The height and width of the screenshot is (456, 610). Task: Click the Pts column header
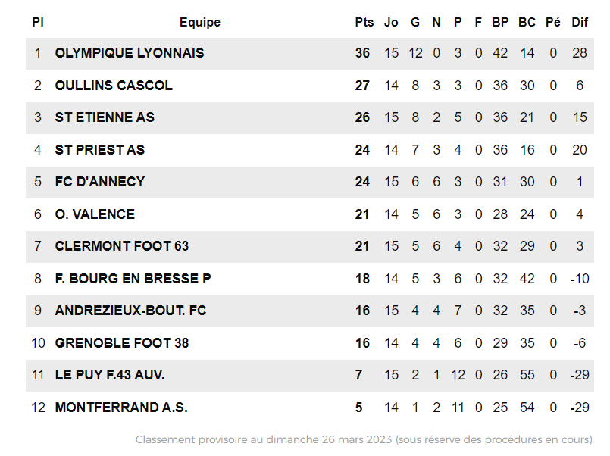click(364, 22)
